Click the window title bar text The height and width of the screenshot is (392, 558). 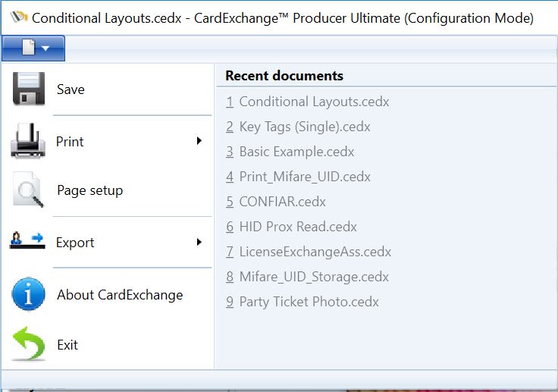(x=283, y=17)
